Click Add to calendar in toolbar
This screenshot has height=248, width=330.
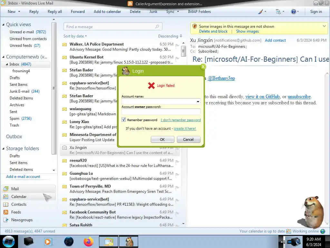click(x=107, y=12)
